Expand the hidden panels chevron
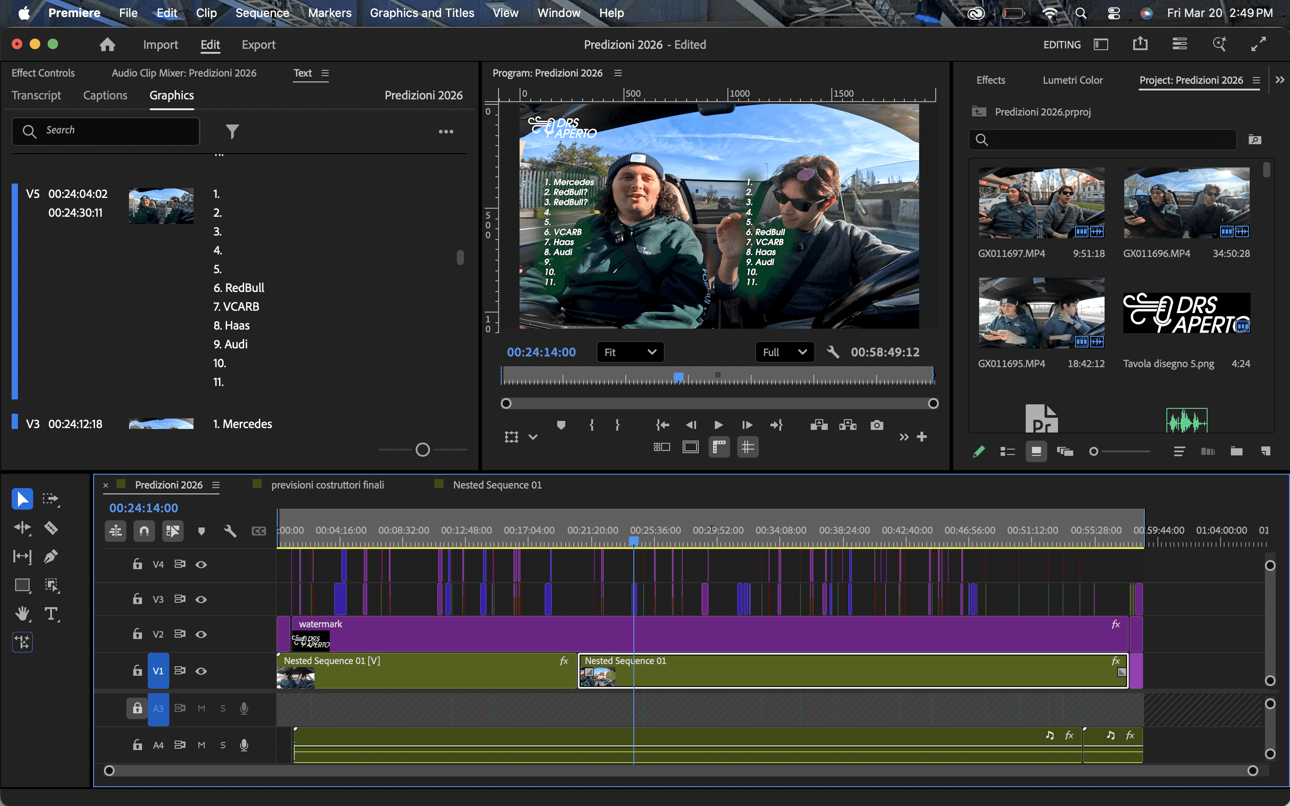 (1279, 80)
